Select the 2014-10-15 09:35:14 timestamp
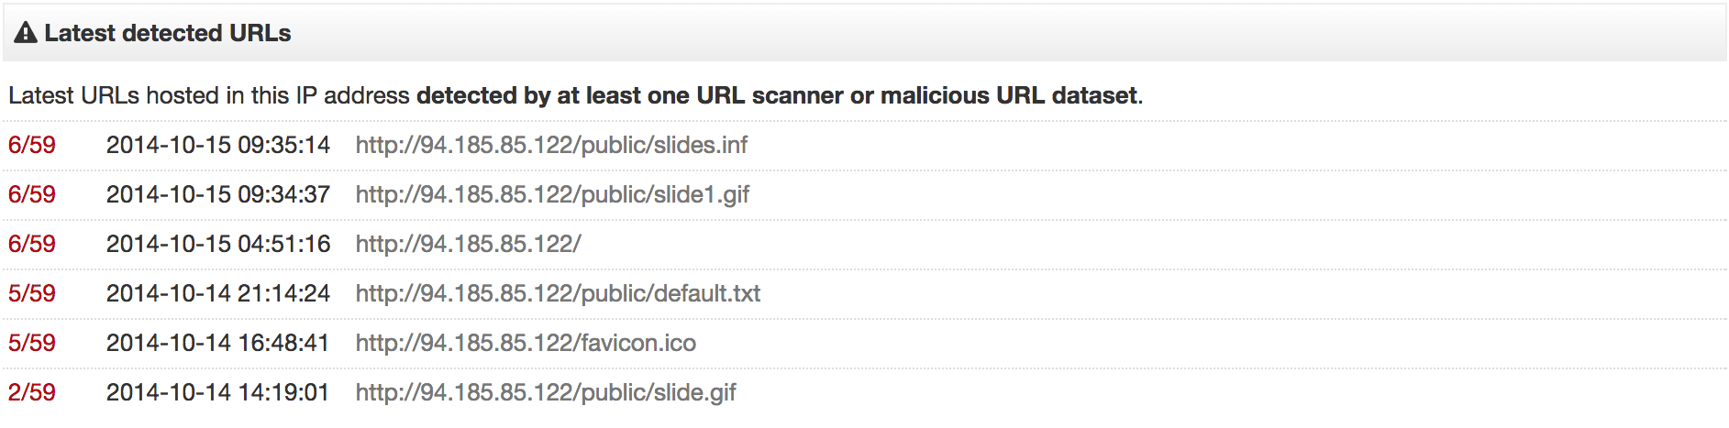The image size is (1729, 428). coord(218,145)
